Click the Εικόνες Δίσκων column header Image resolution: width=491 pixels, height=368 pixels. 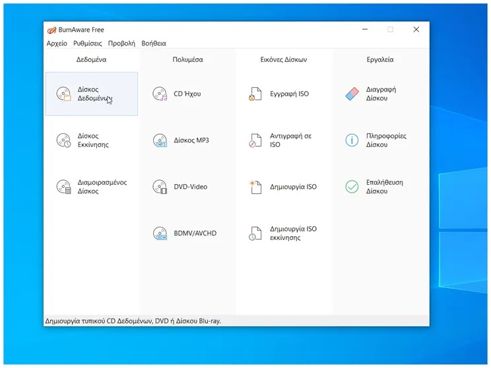coord(284,59)
